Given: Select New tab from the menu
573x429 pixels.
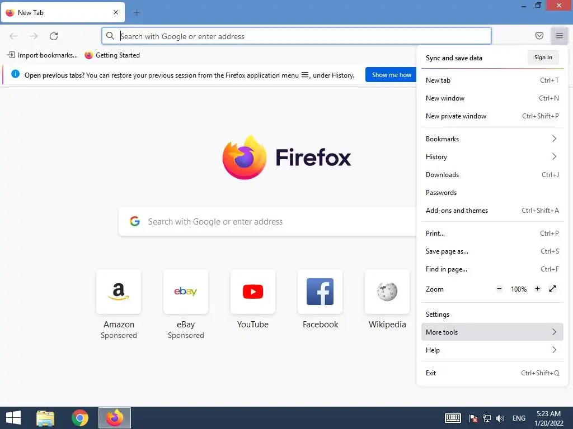Looking at the screenshot, I should click(x=492, y=80).
